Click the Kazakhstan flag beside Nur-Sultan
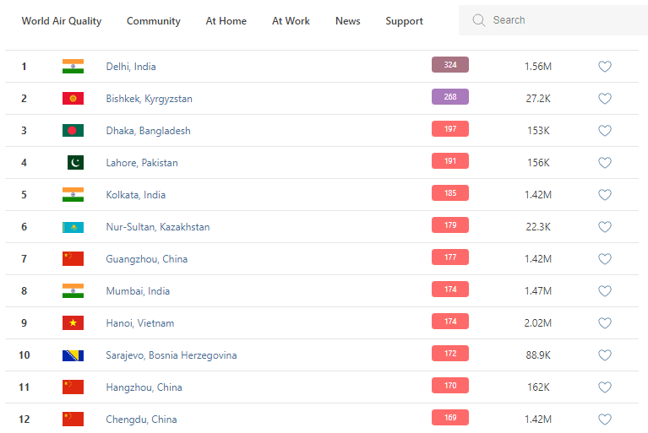Screen dimensions: 648x433 click(73, 227)
